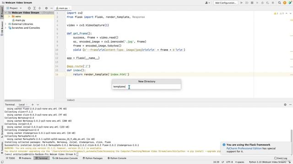Open the terminal sessions dropdown chevron
293x164 pixels.
[x=38, y=105]
